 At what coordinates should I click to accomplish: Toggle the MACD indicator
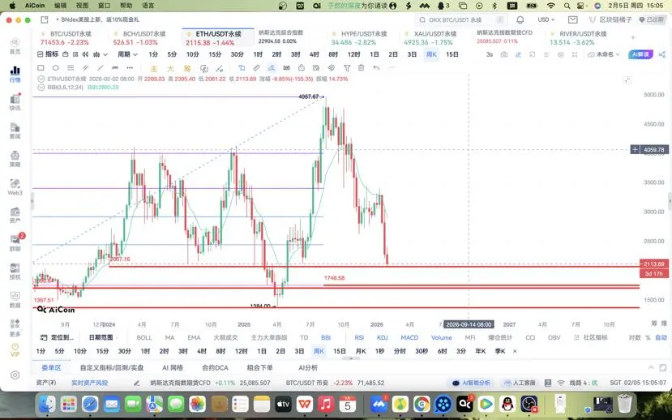click(x=409, y=338)
